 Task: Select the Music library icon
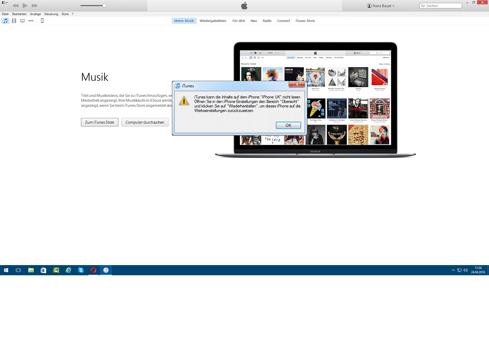click(6, 21)
